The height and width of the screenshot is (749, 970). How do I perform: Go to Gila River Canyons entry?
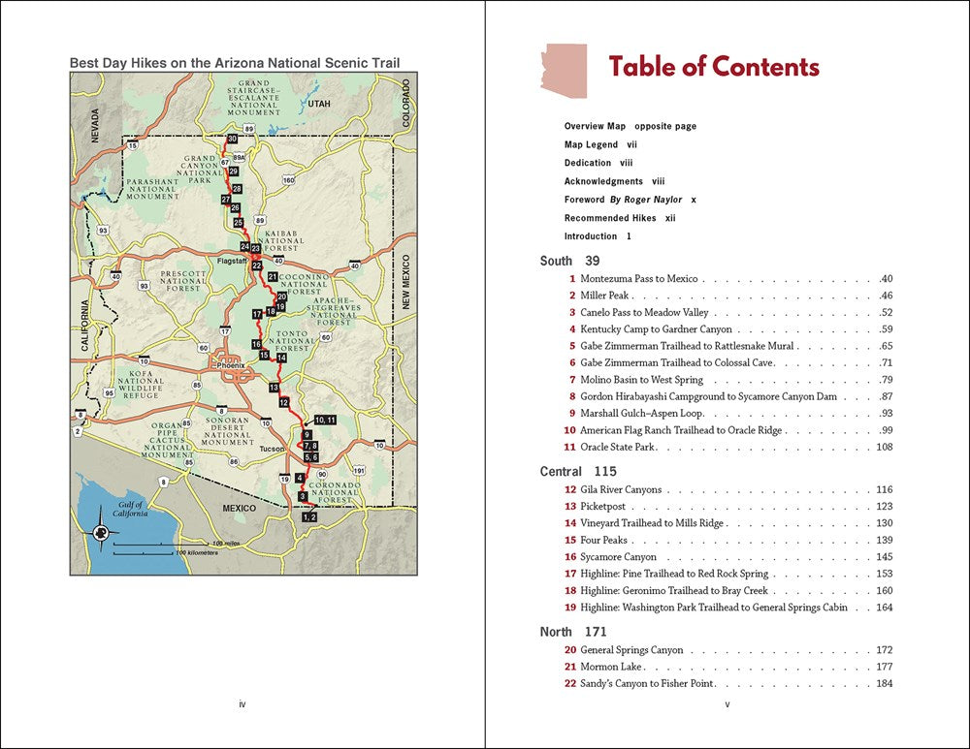click(x=620, y=490)
